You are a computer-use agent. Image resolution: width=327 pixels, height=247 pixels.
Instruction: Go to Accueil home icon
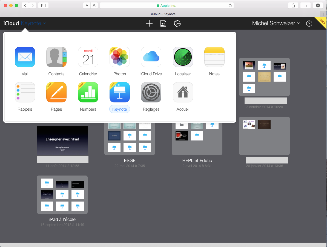(183, 92)
